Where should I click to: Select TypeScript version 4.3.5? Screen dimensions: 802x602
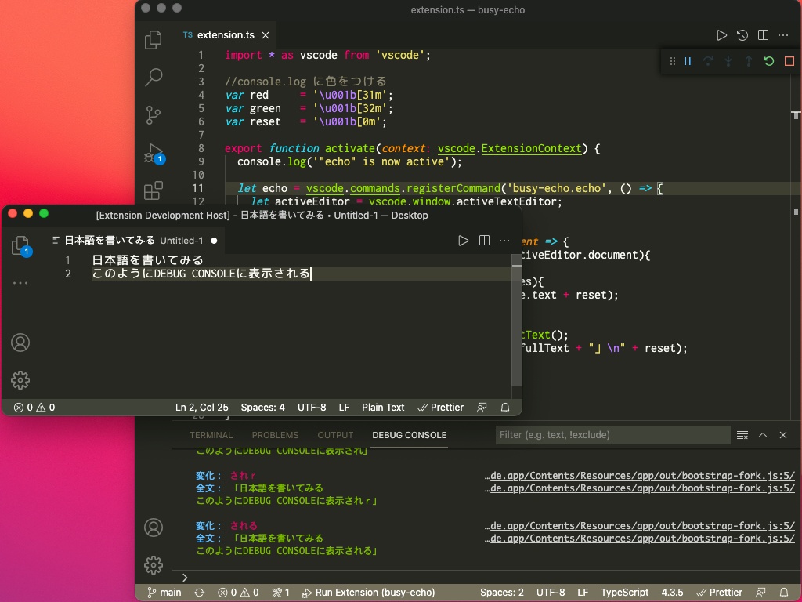coord(672,593)
